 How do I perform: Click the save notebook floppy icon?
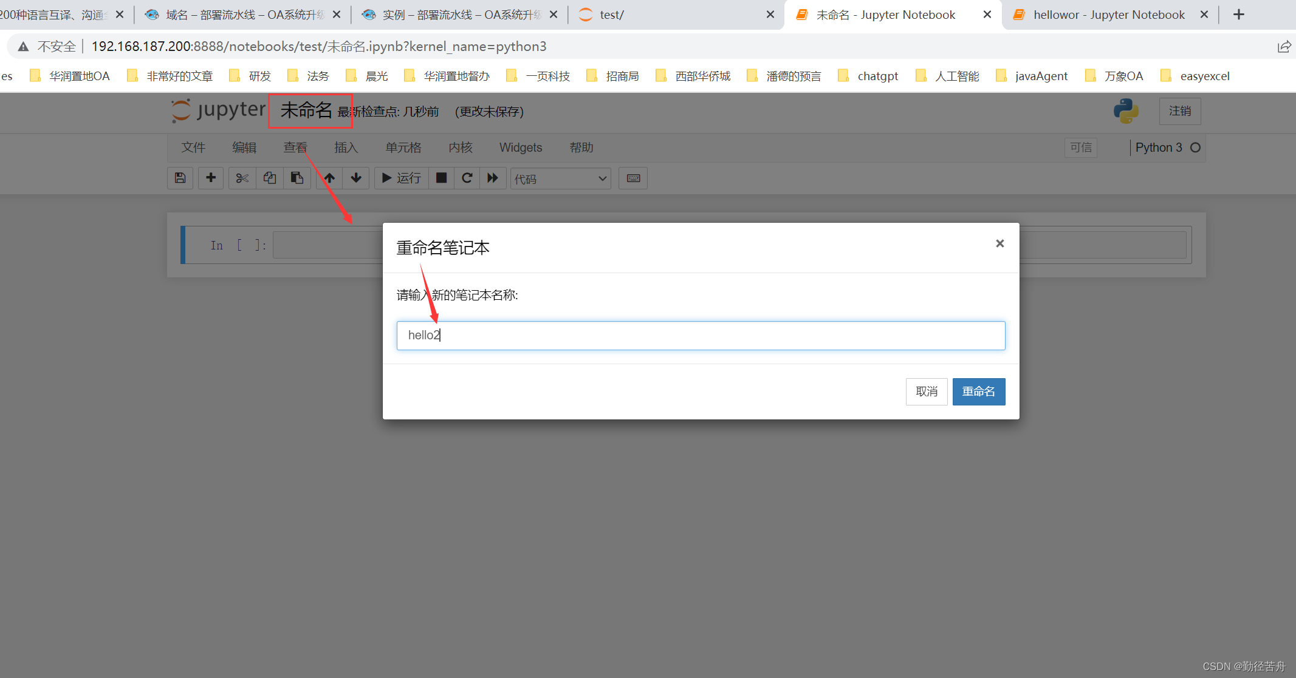(x=180, y=178)
